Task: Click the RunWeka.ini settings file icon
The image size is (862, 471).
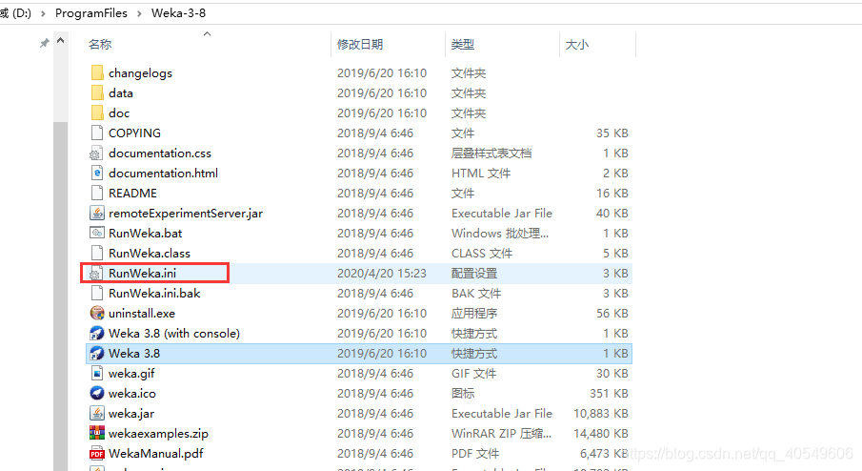Action: tap(95, 273)
